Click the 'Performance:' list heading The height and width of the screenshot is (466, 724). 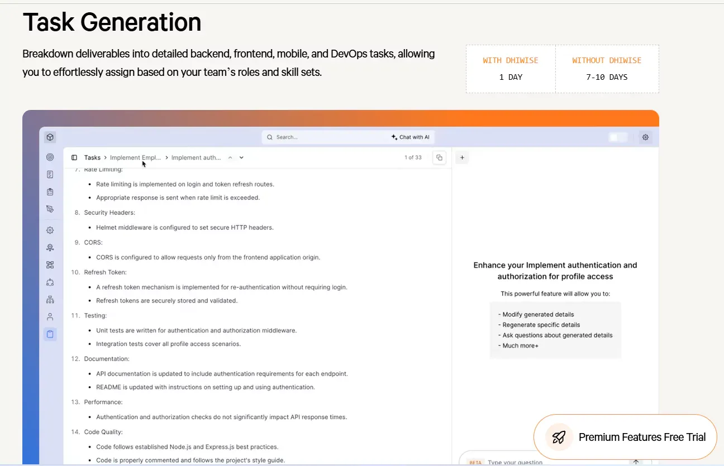click(x=103, y=402)
